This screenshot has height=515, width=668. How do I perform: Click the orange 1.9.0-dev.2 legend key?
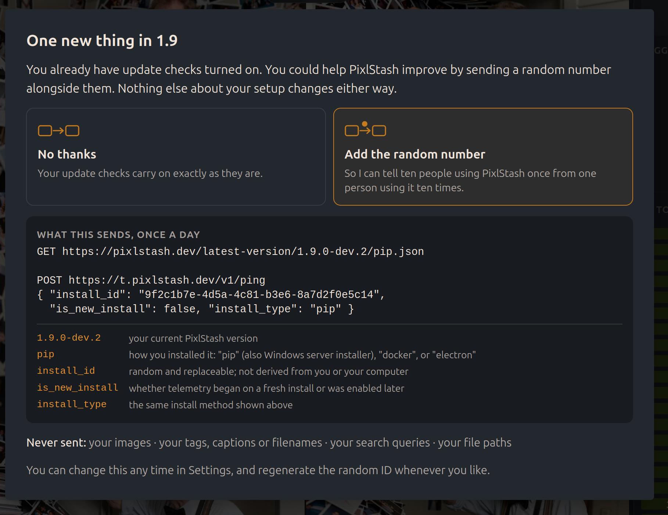pyautogui.click(x=69, y=338)
